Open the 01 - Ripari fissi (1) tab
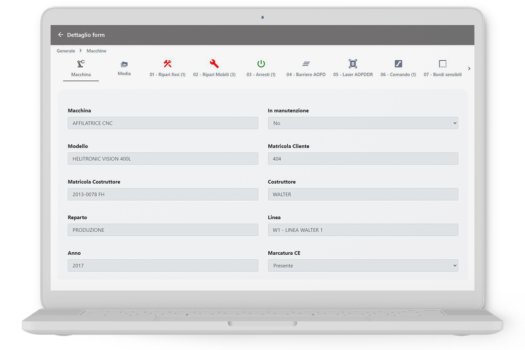 coord(167,74)
